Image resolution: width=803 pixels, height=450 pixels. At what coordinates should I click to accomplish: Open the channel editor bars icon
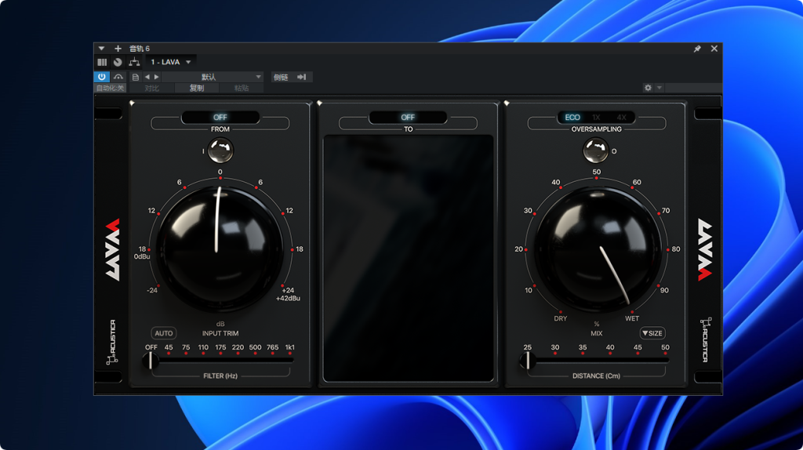(x=103, y=62)
